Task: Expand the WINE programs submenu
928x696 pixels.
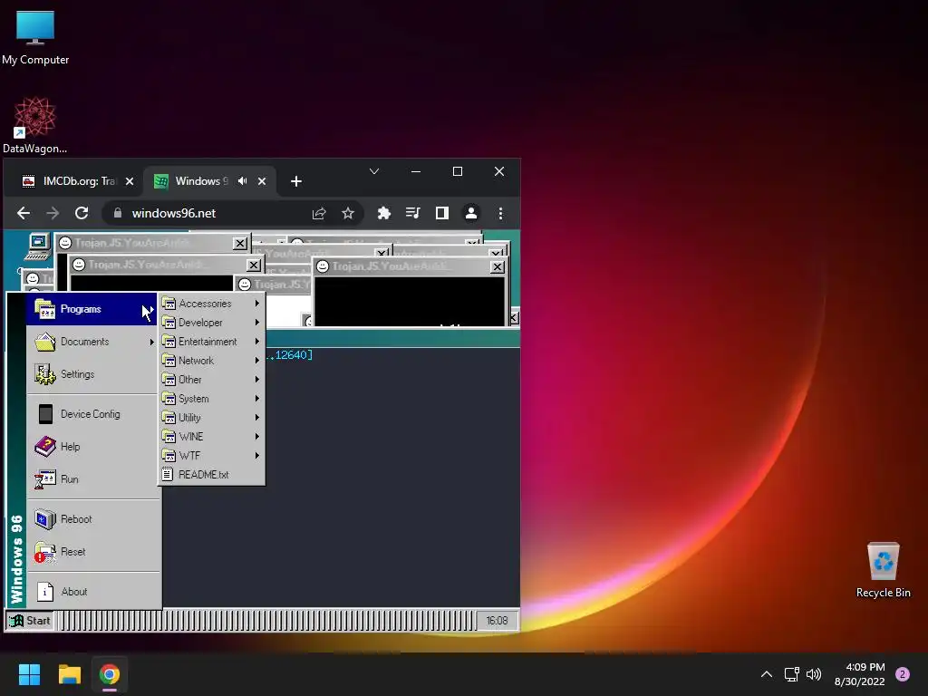Action: 212,436
